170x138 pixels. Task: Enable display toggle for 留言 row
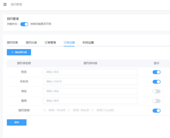click(x=156, y=101)
